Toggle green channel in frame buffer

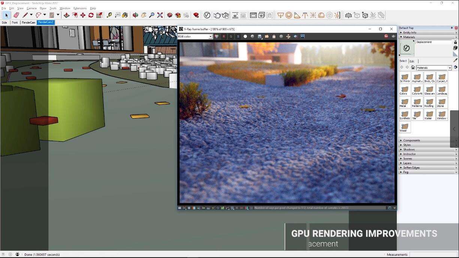[x=231, y=36]
